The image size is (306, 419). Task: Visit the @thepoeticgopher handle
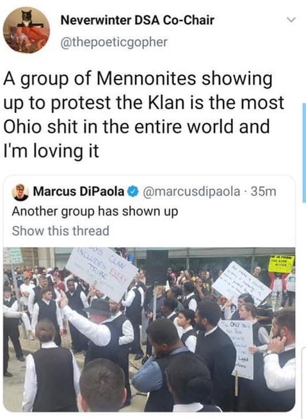point(114,42)
